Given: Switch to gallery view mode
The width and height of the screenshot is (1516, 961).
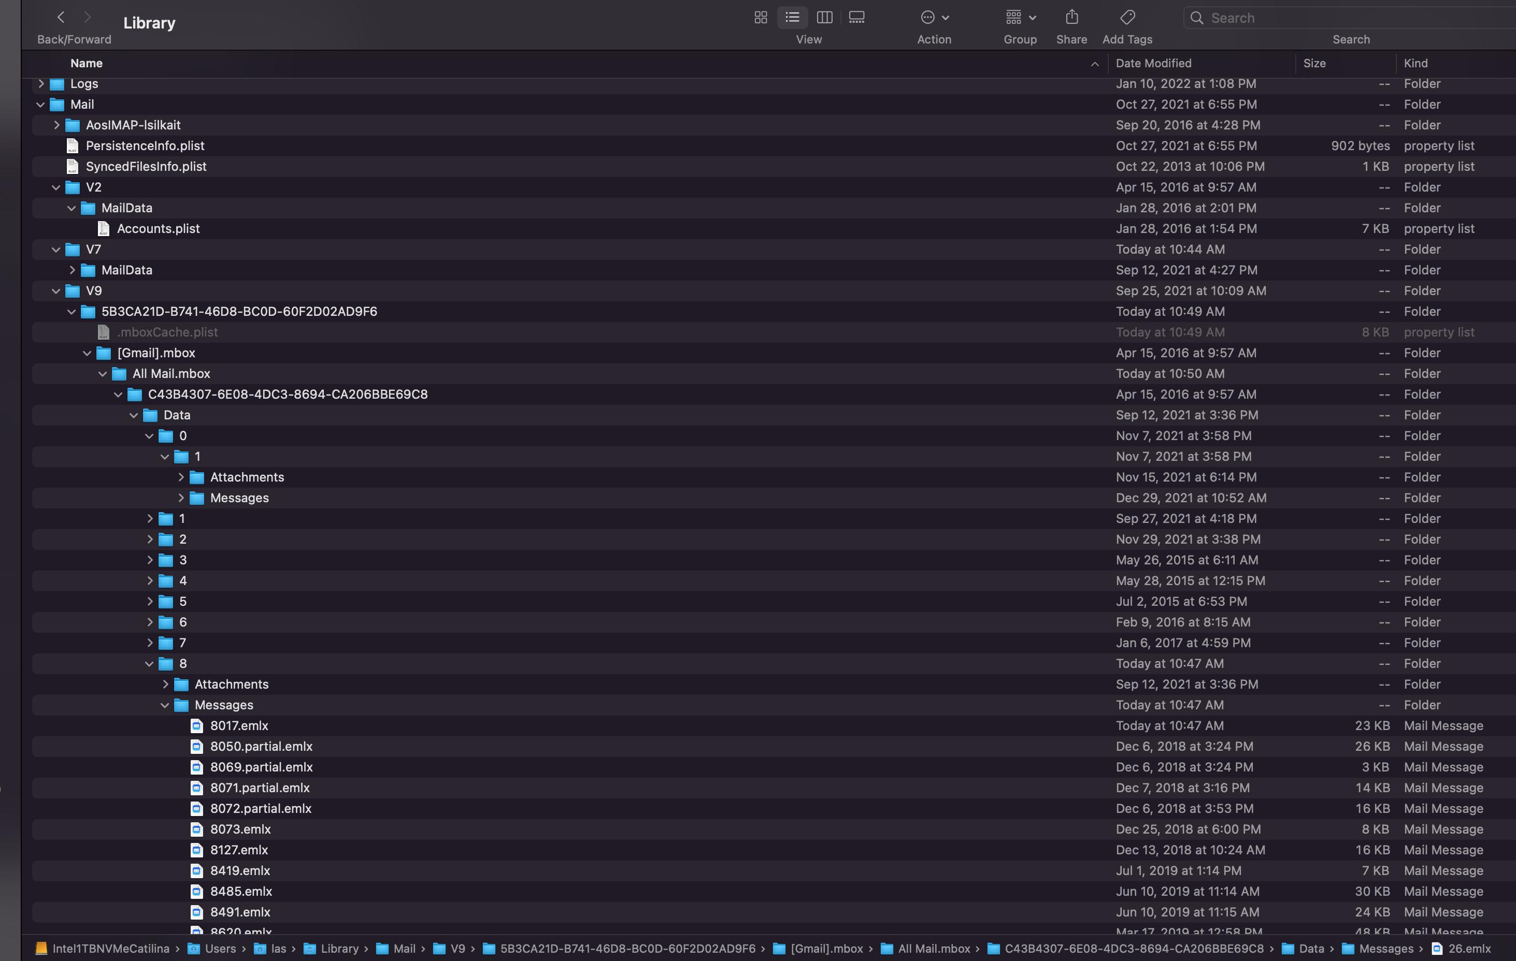Looking at the screenshot, I should (856, 18).
